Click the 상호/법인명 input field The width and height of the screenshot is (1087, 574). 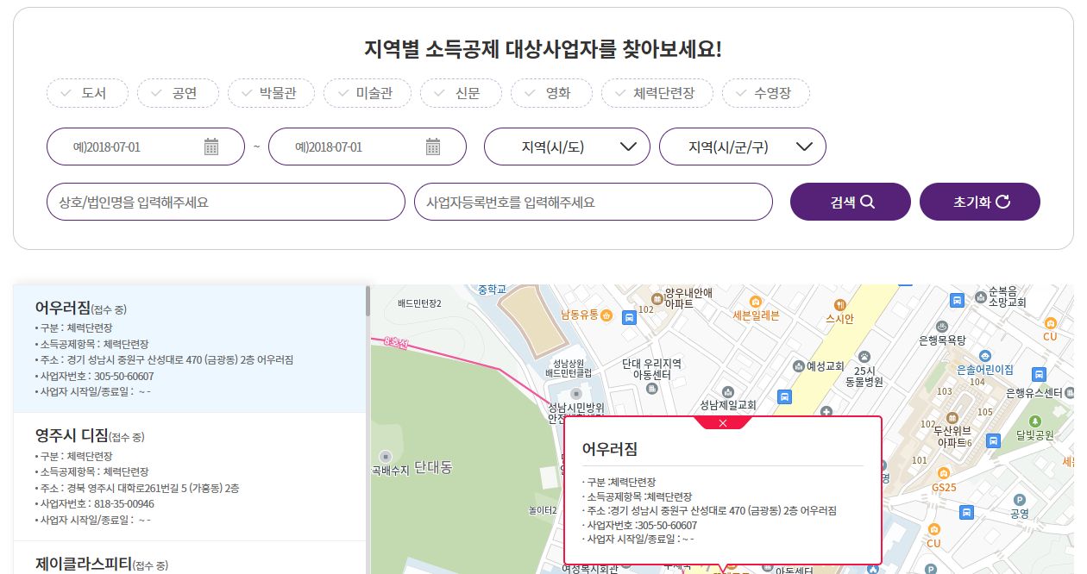226,202
